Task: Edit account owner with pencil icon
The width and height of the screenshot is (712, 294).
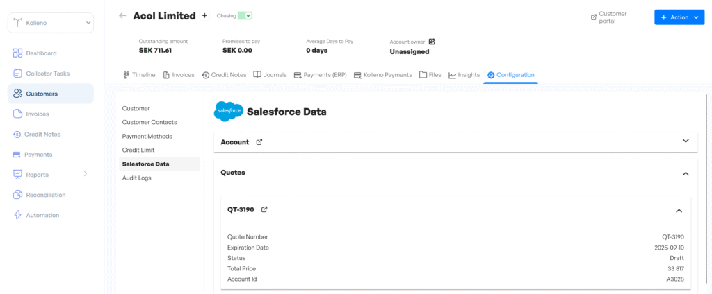Action: [432, 42]
